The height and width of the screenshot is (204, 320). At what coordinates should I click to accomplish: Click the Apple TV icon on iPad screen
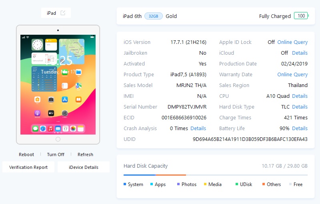tap(51, 113)
